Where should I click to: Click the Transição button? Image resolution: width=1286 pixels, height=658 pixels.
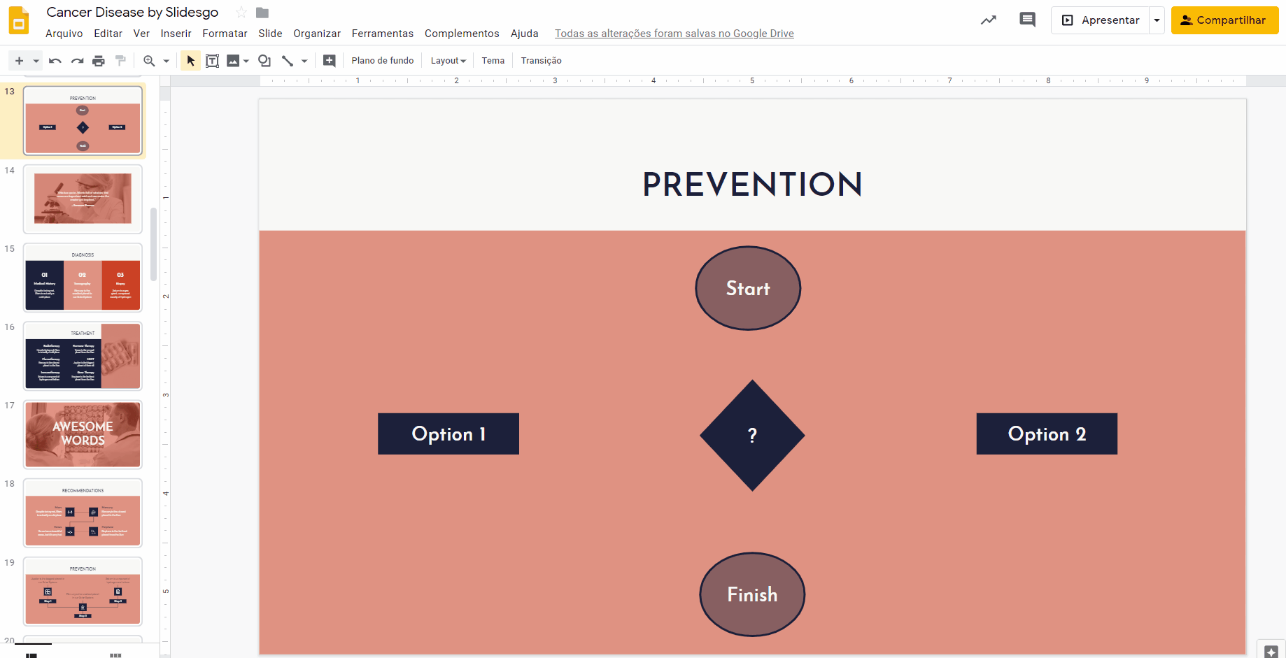542,61
